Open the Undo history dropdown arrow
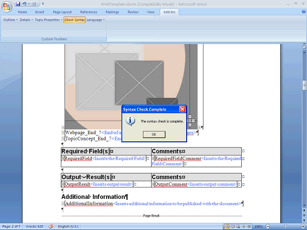This screenshot has height=230, width=307. point(29,4)
